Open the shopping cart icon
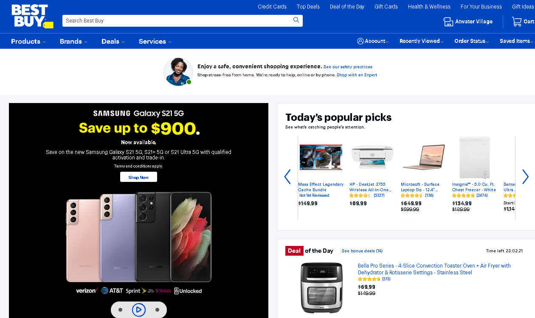535x318 pixels. pos(517,21)
